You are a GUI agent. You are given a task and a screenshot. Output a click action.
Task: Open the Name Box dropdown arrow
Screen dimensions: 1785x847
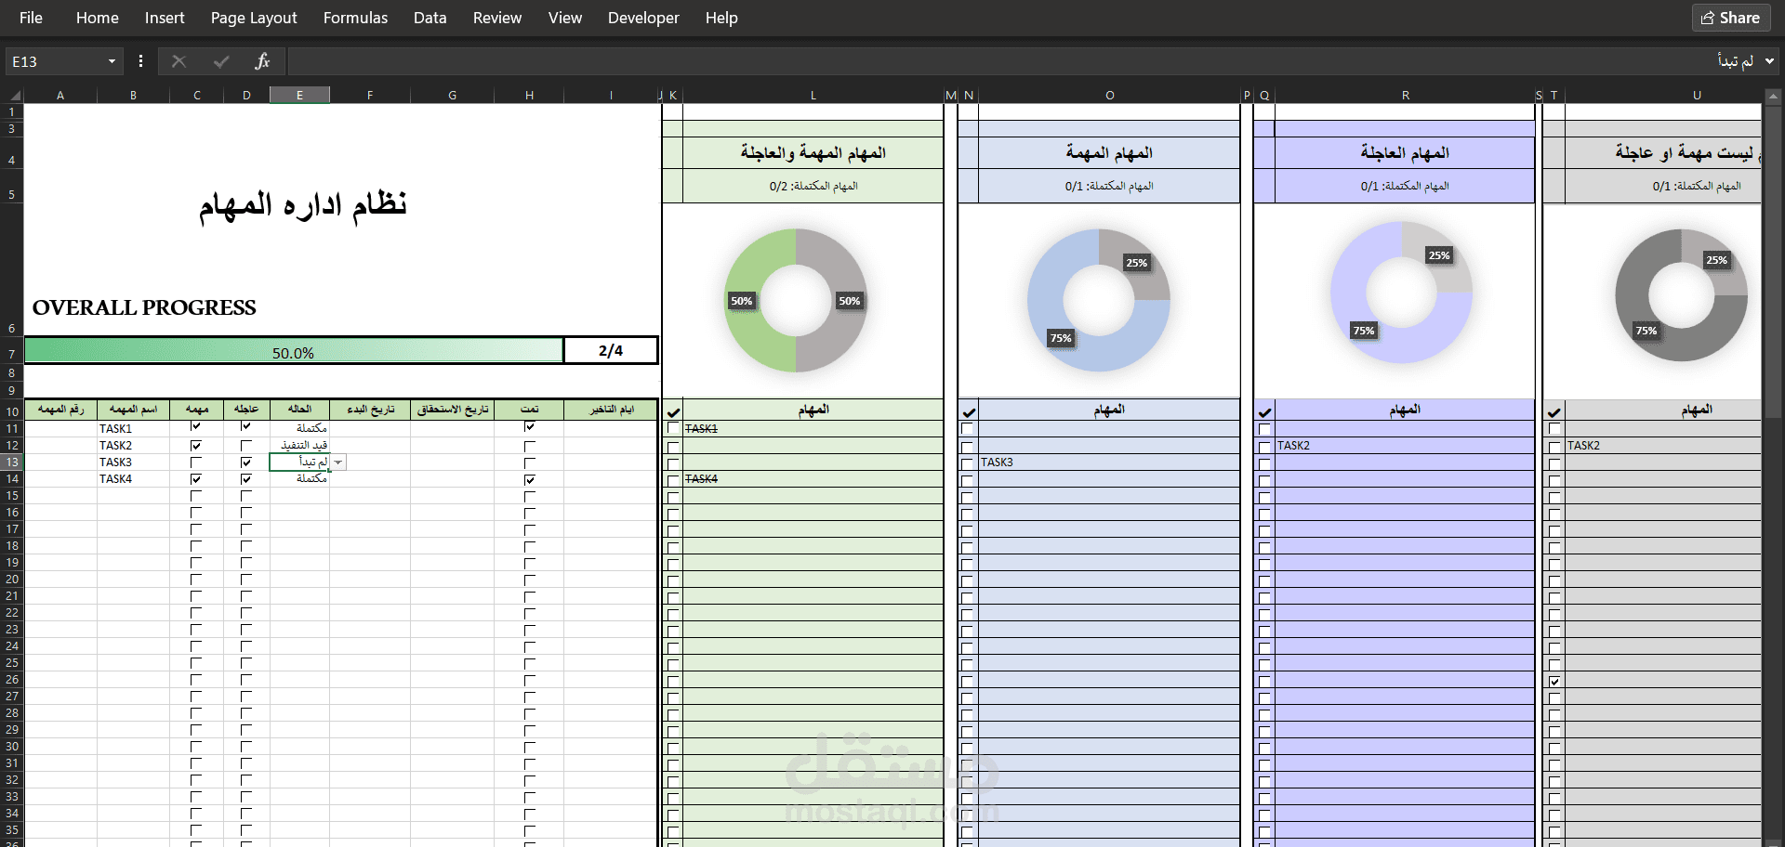(113, 60)
